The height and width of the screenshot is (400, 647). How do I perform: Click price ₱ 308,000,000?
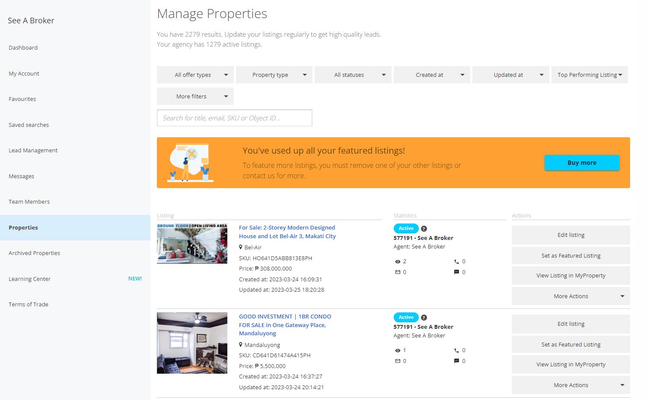[265, 269]
